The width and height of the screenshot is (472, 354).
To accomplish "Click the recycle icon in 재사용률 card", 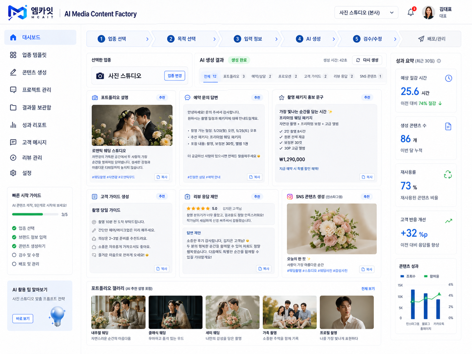I will pyautogui.click(x=448, y=174).
